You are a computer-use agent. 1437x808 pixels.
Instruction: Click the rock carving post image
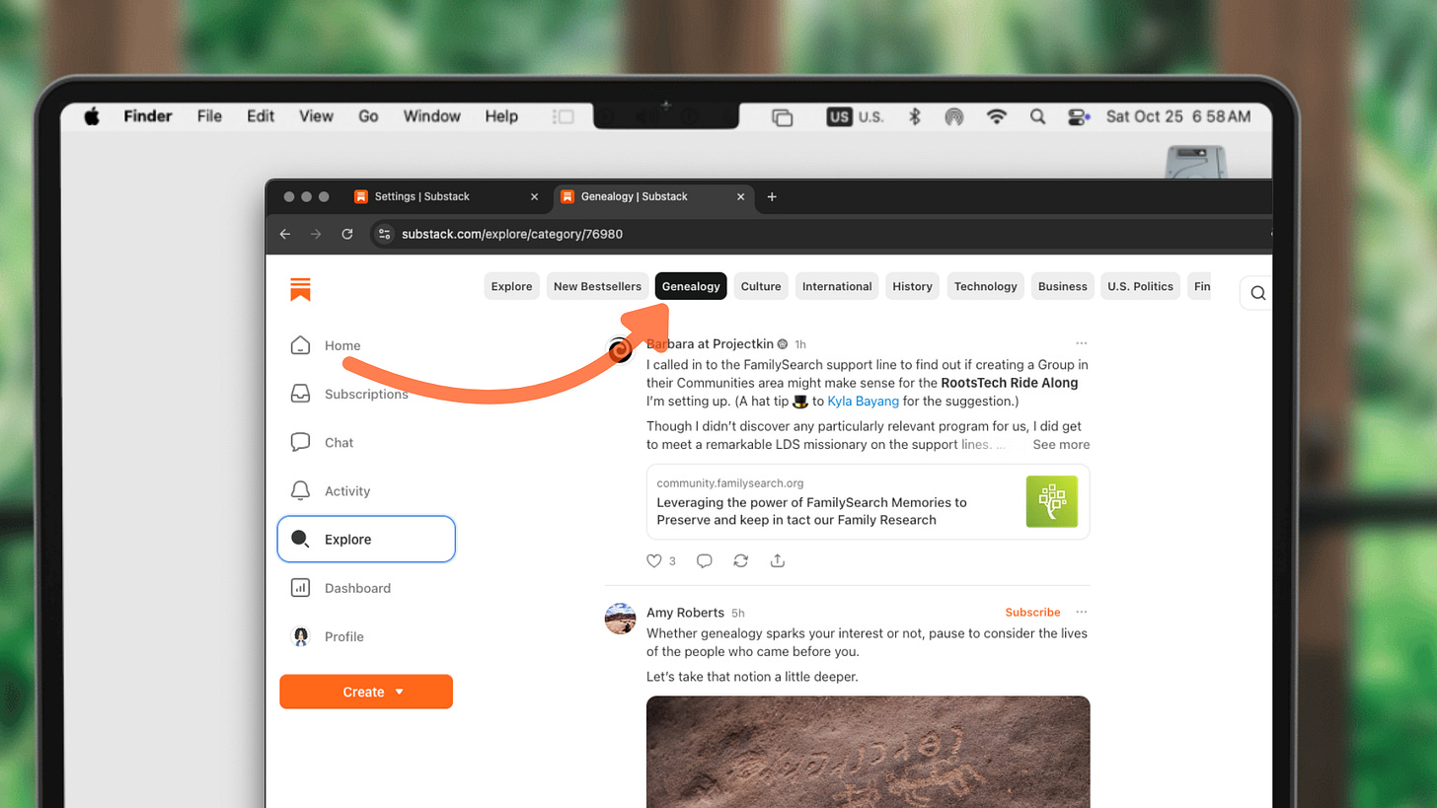click(868, 752)
